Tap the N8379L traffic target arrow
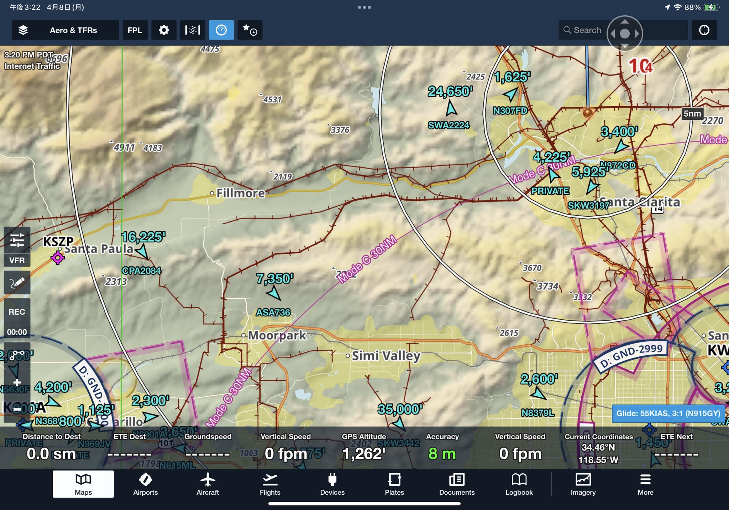This screenshot has width=729, height=510. (538, 394)
